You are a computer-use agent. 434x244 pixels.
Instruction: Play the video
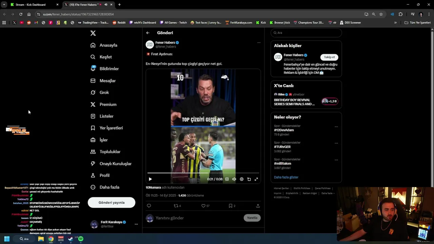point(150,179)
